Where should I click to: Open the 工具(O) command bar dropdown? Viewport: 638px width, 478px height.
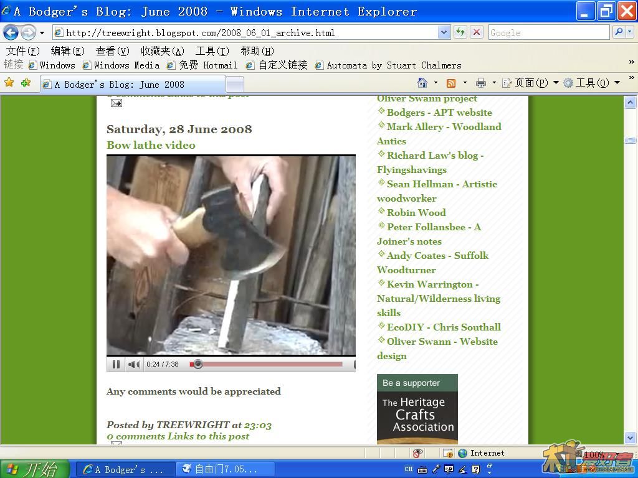click(591, 83)
